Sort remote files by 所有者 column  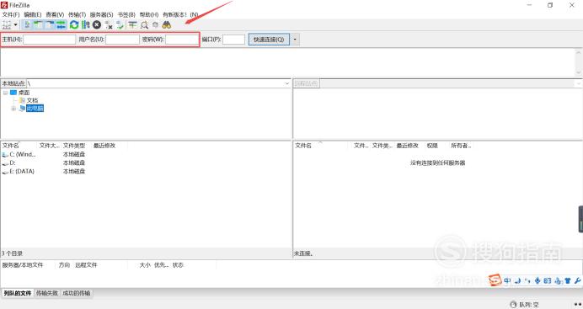461,146
